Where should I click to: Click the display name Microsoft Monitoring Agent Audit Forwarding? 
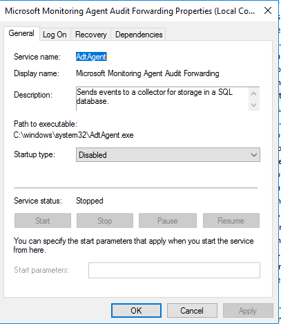coord(148,73)
